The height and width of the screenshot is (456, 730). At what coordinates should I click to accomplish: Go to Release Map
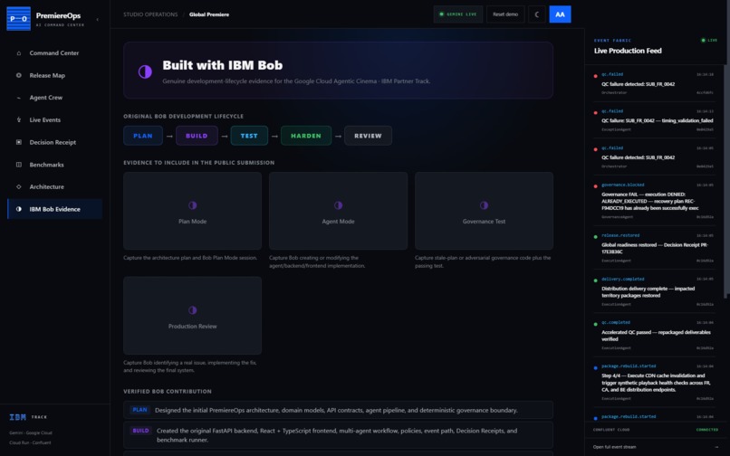click(x=55, y=75)
